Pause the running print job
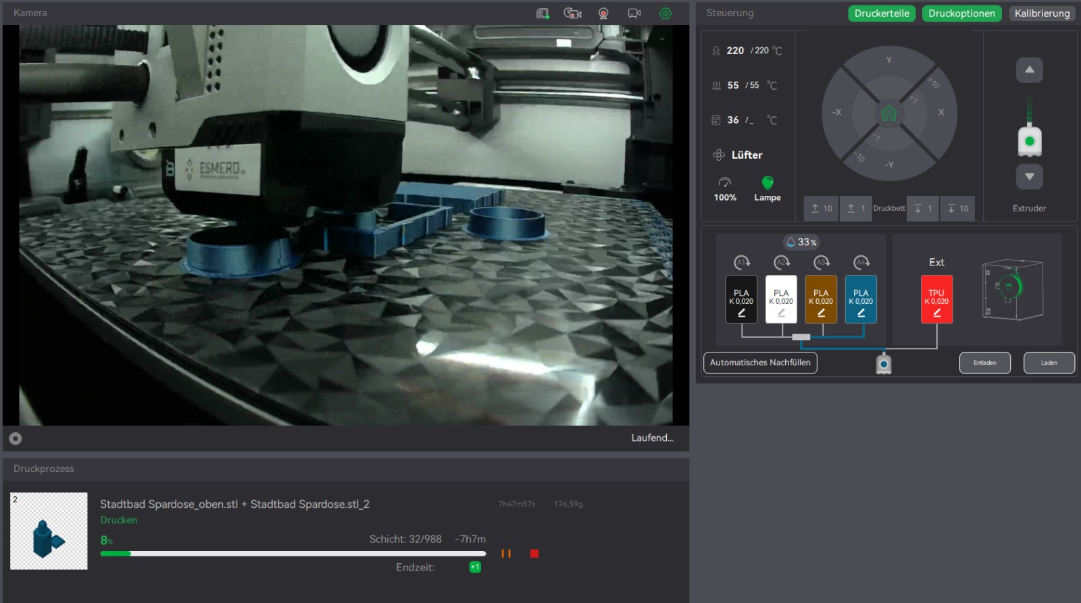Screen dimensions: 1081x603 tap(505, 554)
